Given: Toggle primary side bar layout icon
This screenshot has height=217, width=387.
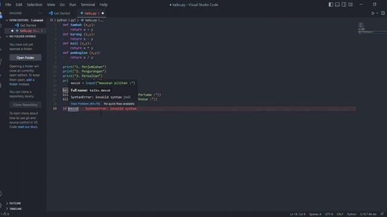Looking at the screenshot, I should [331, 4].
